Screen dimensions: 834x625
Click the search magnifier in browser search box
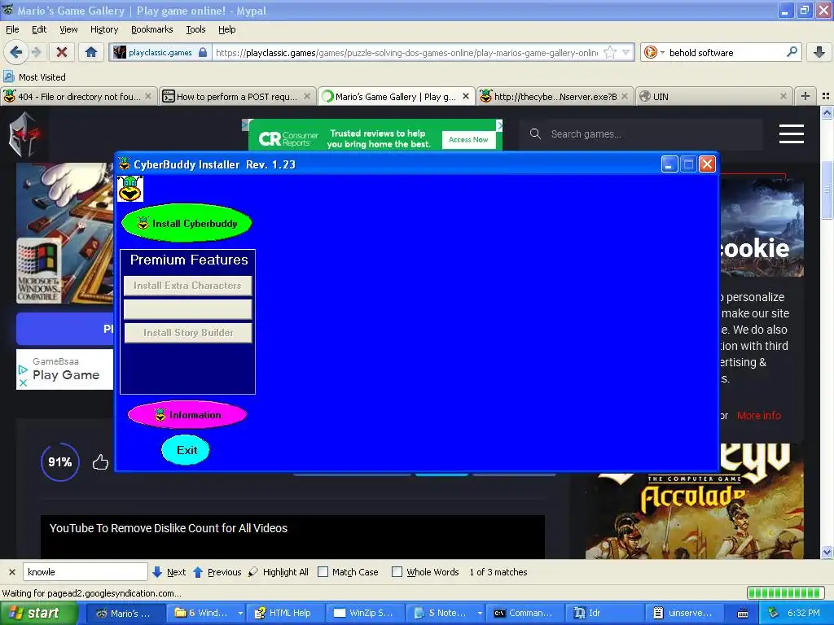pos(792,52)
